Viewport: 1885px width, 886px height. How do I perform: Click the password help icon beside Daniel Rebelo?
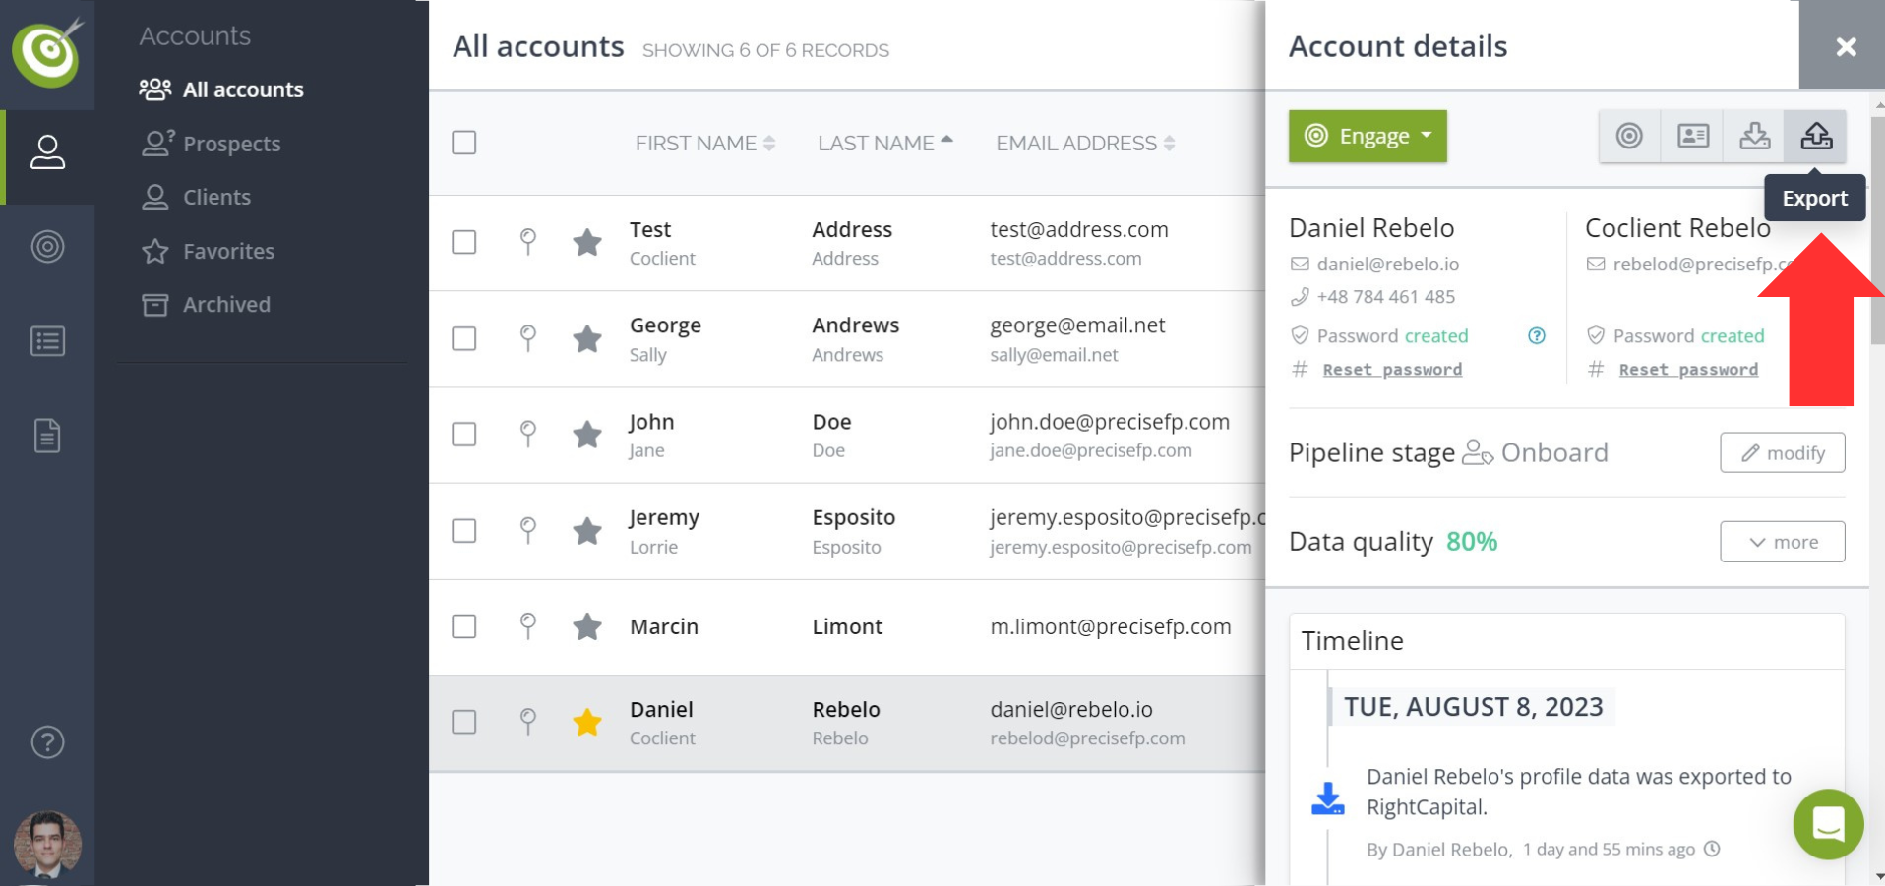(1536, 336)
